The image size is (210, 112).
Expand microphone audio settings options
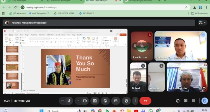point(62,101)
